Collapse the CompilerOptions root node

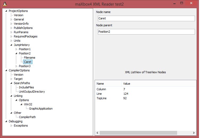[x=6, y=70]
